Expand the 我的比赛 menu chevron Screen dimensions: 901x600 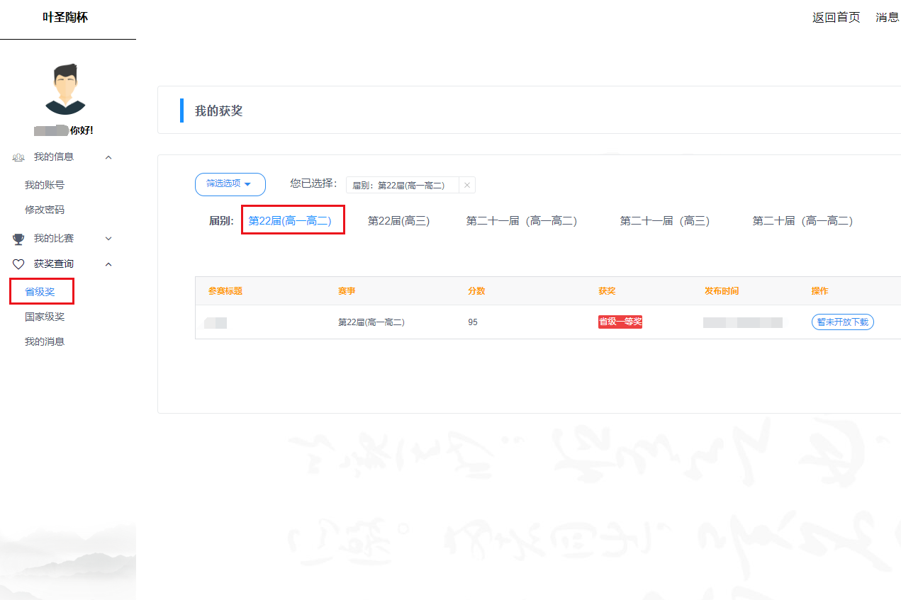point(108,239)
